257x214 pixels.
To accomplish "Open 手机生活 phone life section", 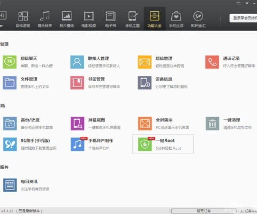I will coord(176,19).
